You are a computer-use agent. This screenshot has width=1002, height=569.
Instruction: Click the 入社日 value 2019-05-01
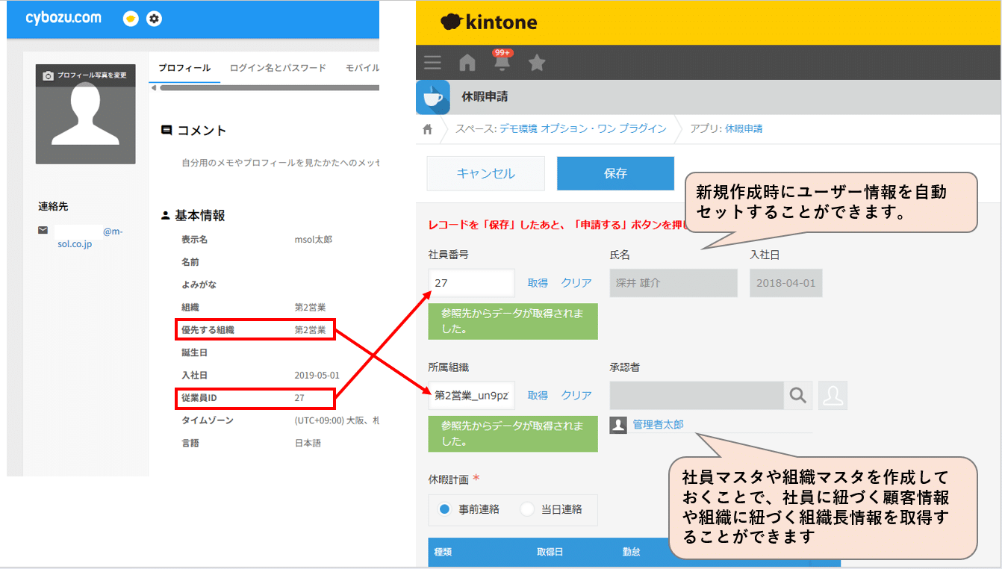(x=317, y=375)
